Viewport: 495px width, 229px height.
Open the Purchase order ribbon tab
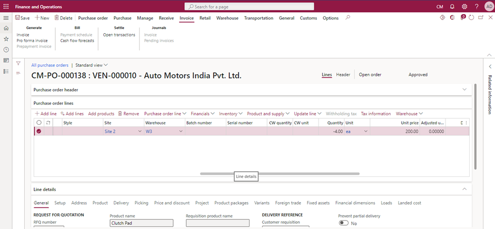(x=93, y=18)
